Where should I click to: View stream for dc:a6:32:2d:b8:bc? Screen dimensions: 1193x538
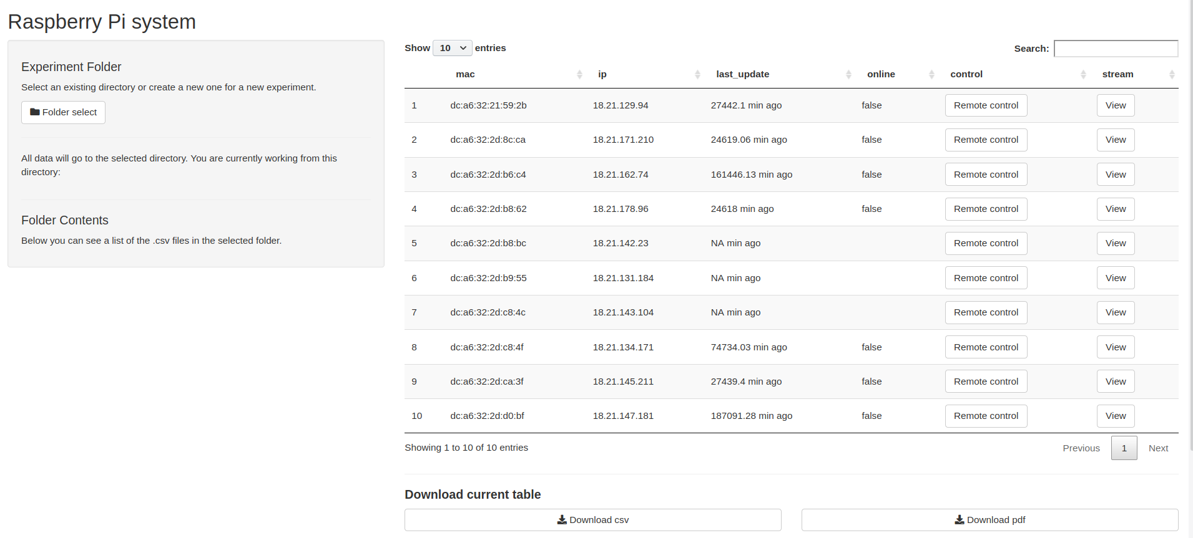coord(1116,243)
